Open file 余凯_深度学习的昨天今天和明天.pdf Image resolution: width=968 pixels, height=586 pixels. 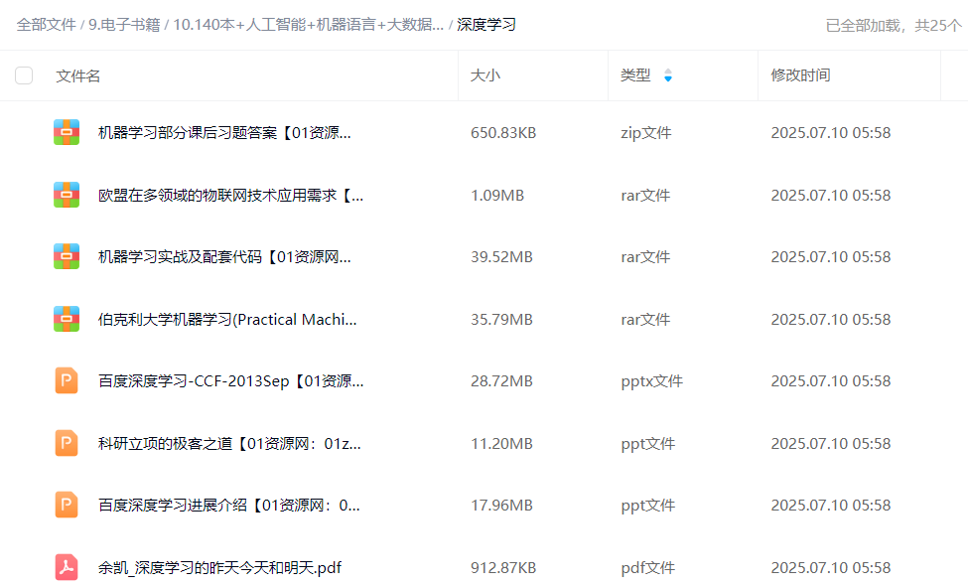tap(219, 568)
